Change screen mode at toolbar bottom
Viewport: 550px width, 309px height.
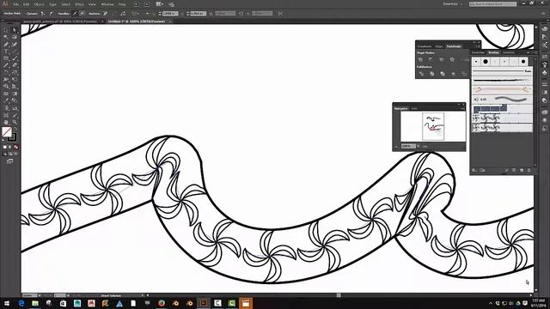click(x=9, y=161)
